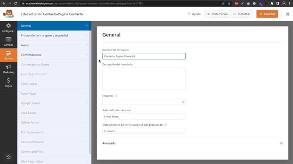Click the Texto del botón de envío field
Screen dimensions: 293x164
point(144,117)
